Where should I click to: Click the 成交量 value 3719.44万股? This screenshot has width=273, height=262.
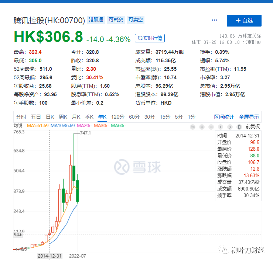point(170,52)
